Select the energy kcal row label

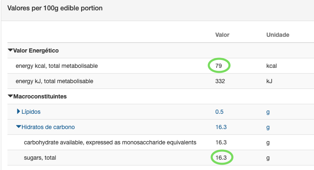coord(57,66)
